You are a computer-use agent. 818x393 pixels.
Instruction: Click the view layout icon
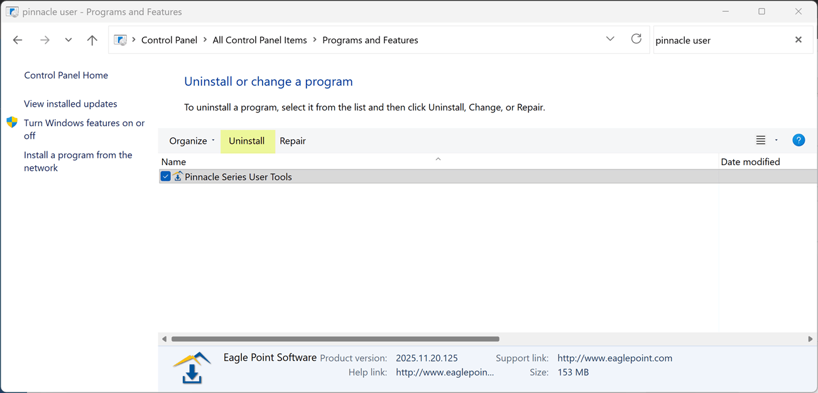[760, 140]
